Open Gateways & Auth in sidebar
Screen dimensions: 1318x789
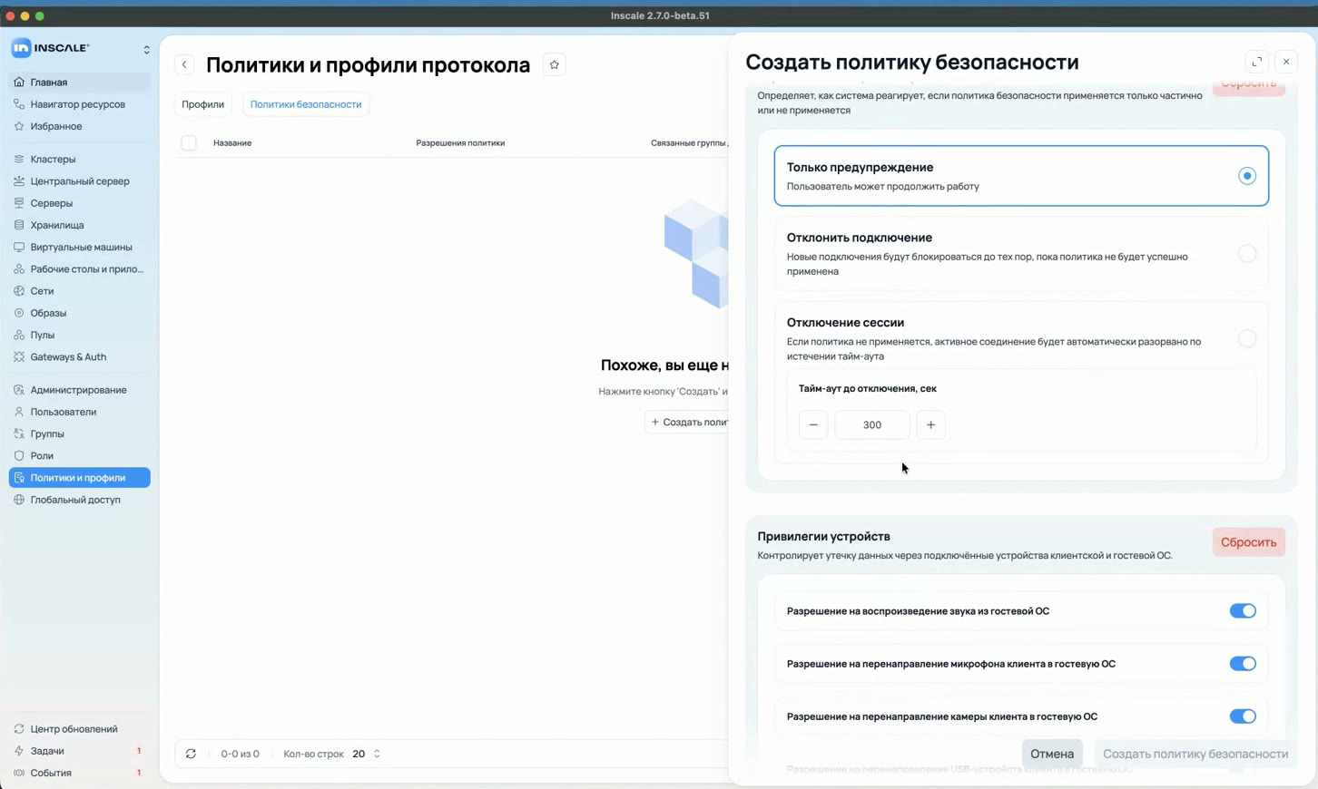(80, 356)
